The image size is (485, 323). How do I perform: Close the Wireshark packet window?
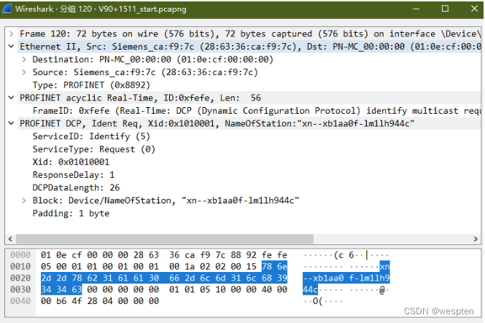coord(474,9)
